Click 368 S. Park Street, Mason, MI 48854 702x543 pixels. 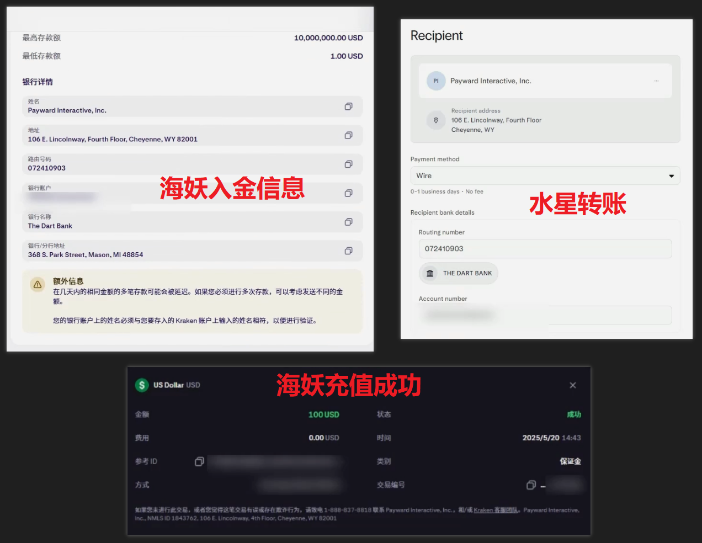(x=86, y=255)
